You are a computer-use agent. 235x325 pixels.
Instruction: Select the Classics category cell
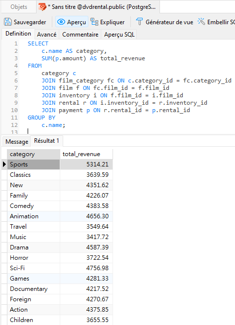click(x=34, y=175)
